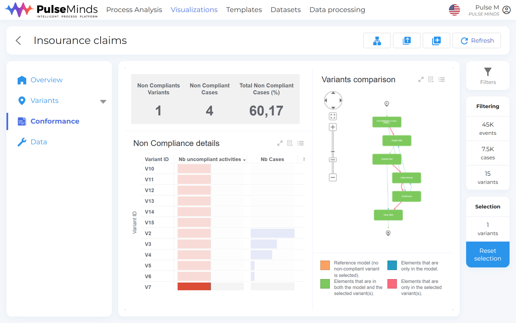
Task: Click the upload/export icon button
Action: click(x=406, y=40)
